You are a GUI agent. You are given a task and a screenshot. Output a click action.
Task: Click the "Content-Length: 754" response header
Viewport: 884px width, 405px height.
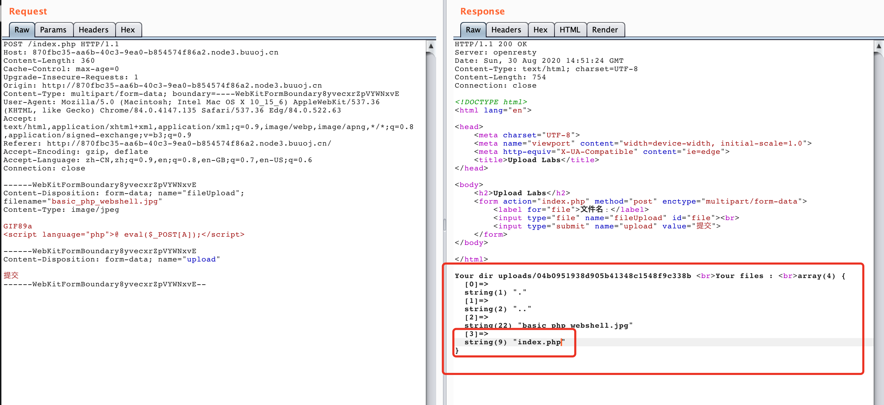click(500, 77)
